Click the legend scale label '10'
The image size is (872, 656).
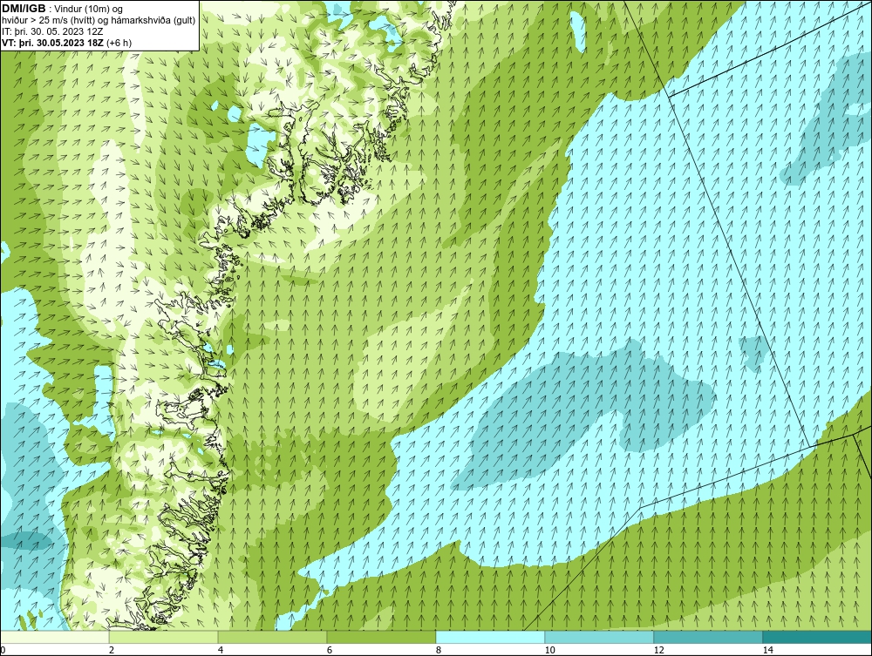click(550, 650)
